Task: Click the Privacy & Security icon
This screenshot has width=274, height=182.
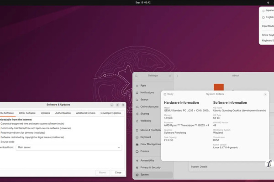Action: pos(137,168)
